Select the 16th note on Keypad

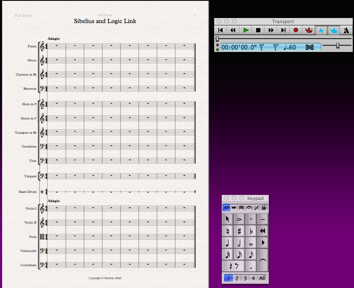pos(239,254)
